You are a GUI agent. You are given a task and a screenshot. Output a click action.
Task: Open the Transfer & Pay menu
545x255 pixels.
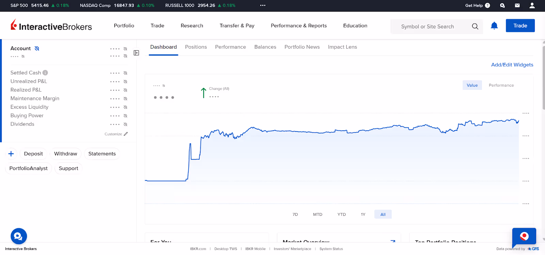pyautogui.click(x=237, y=26)
